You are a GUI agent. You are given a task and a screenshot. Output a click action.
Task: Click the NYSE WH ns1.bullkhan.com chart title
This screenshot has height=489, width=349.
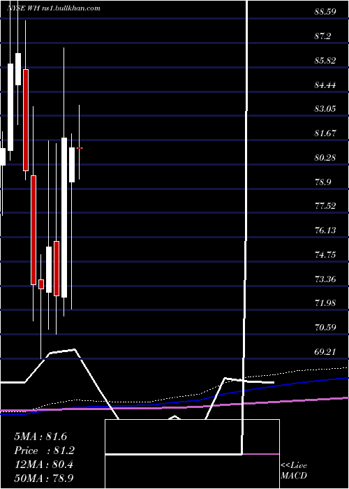(x=54, y=8)
